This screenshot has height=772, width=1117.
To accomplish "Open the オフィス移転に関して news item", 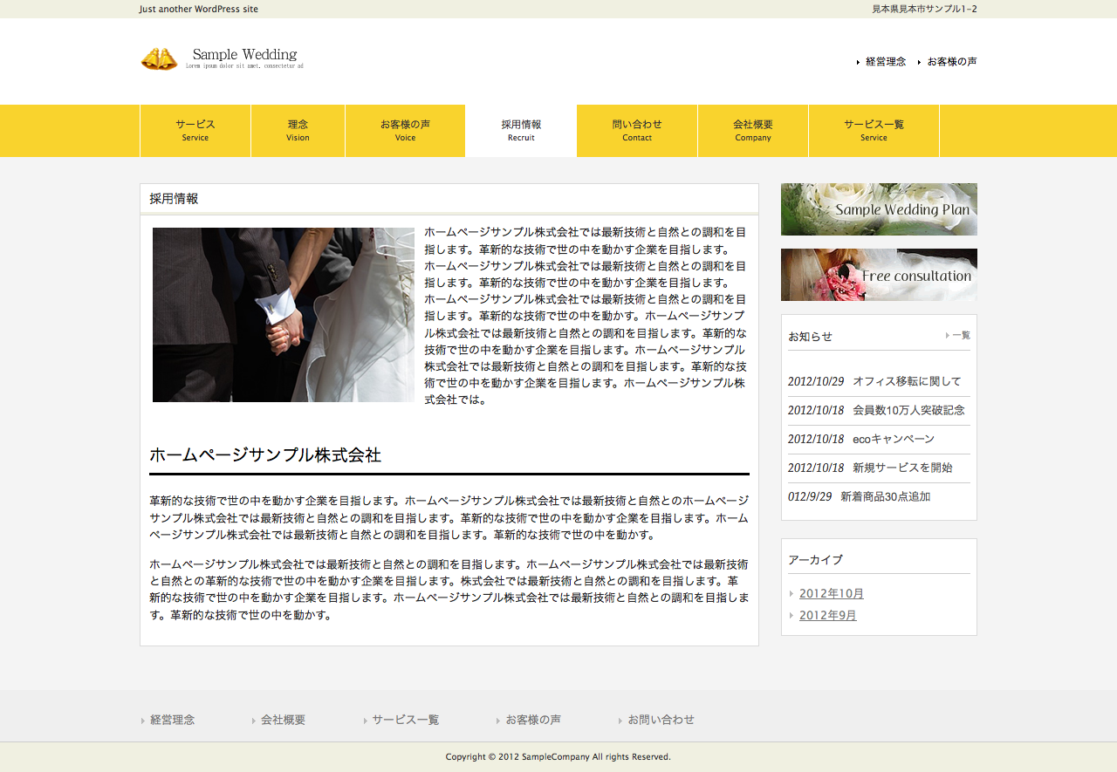I will pyautogui.click(x=907, y=381).
